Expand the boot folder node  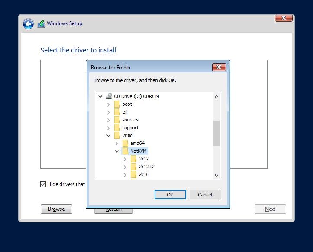108,105
